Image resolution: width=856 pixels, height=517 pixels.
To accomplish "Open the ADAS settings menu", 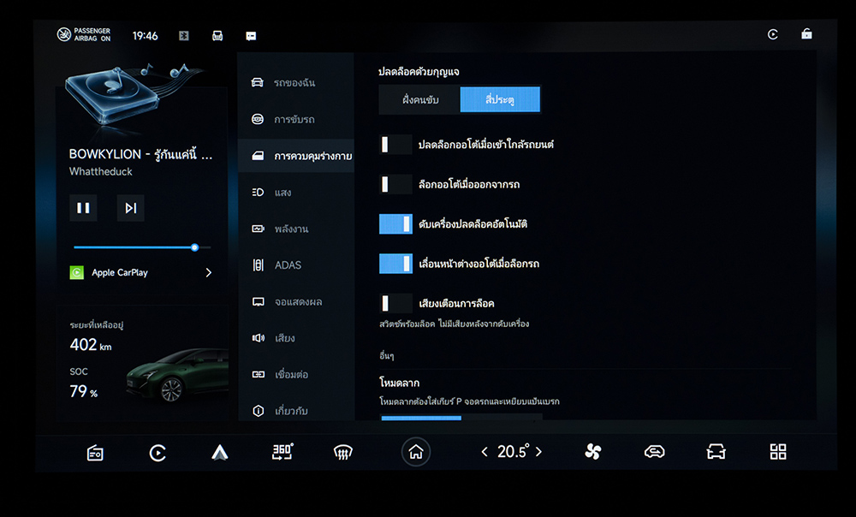I will (288, 265).
